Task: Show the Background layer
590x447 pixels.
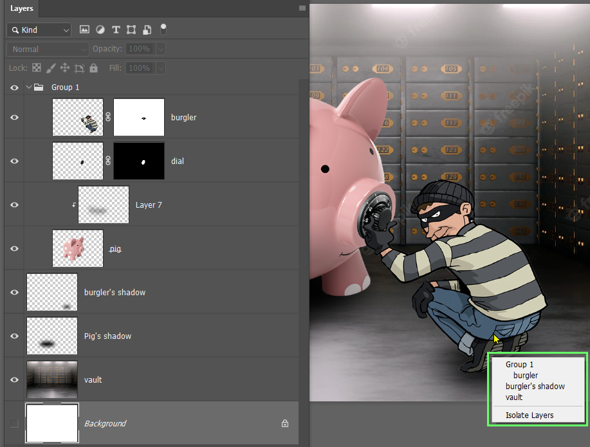Action: [x=14, y=423]
